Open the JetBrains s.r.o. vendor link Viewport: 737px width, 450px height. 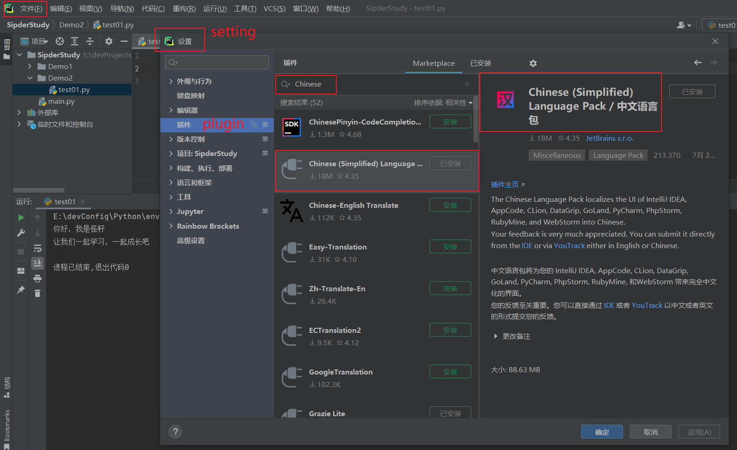609,138
